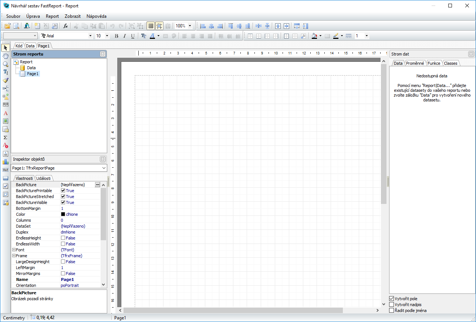Screen dimensions: 476x322
Task: Enable the Řadit podle jména checkbox
Action: point(392,311)
